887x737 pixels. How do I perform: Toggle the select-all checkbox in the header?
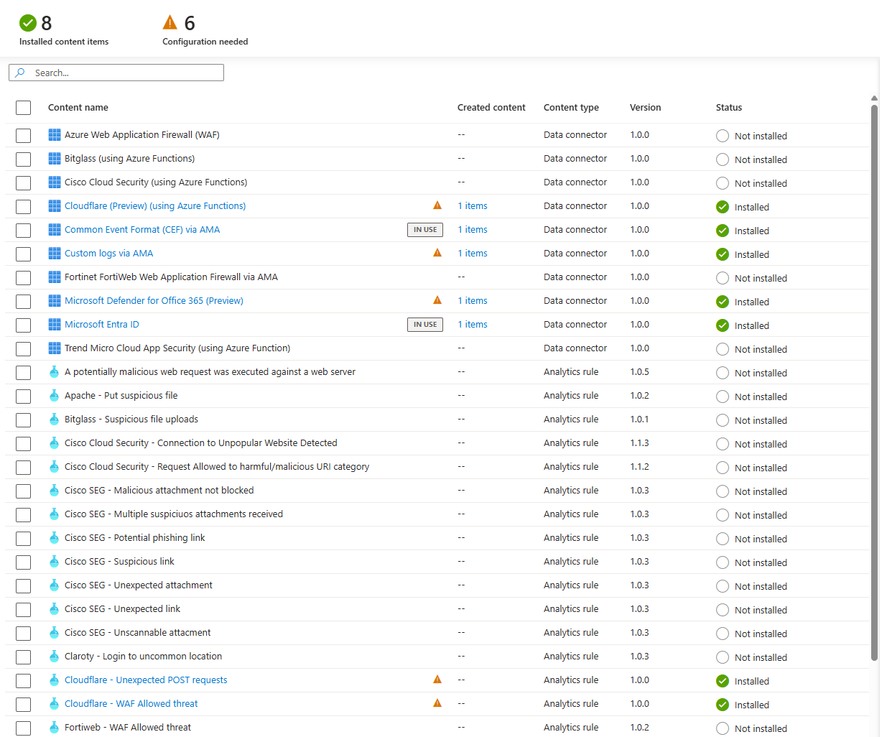(24, 108)
